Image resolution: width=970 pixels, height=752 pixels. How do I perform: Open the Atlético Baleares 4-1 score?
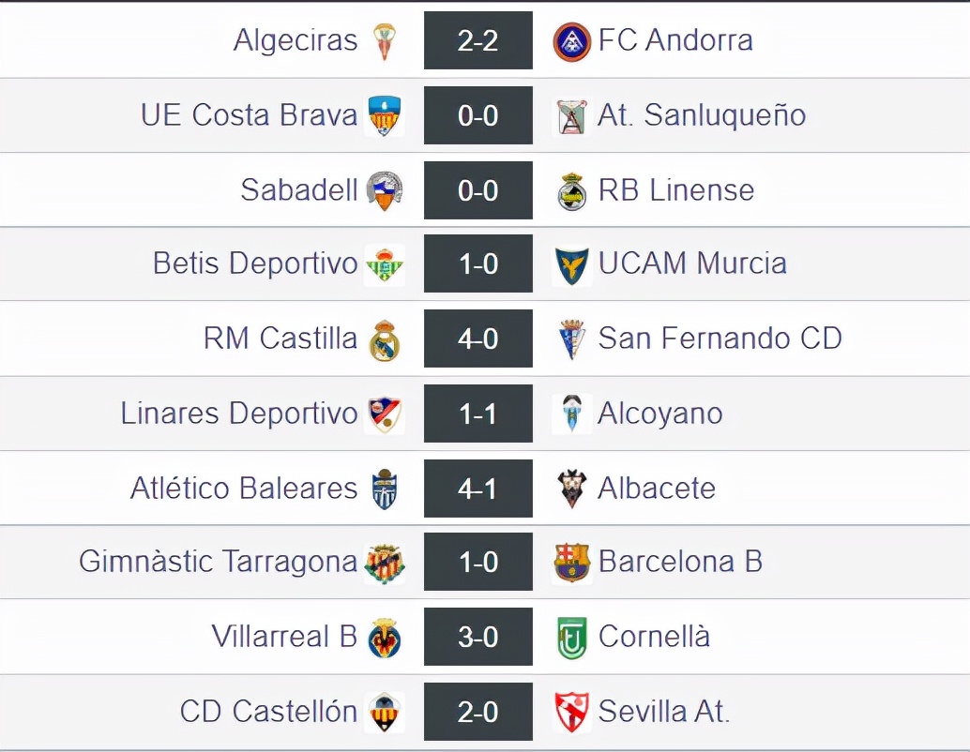(x=478, y=489)
